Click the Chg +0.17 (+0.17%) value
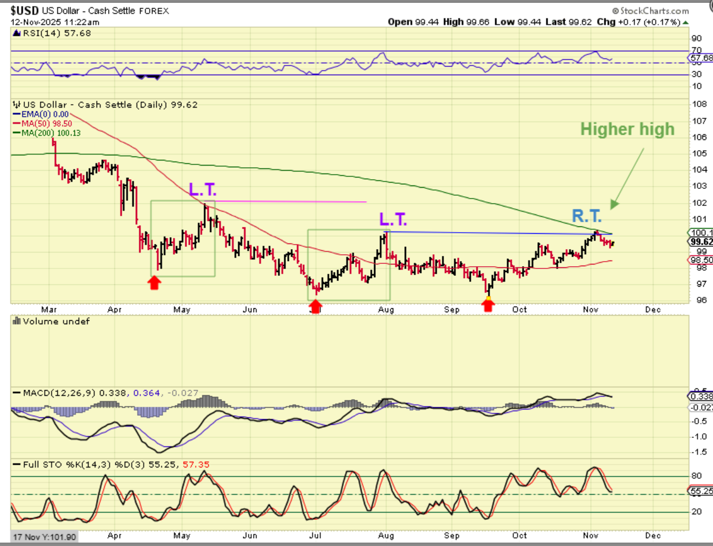 click(638, 22)
